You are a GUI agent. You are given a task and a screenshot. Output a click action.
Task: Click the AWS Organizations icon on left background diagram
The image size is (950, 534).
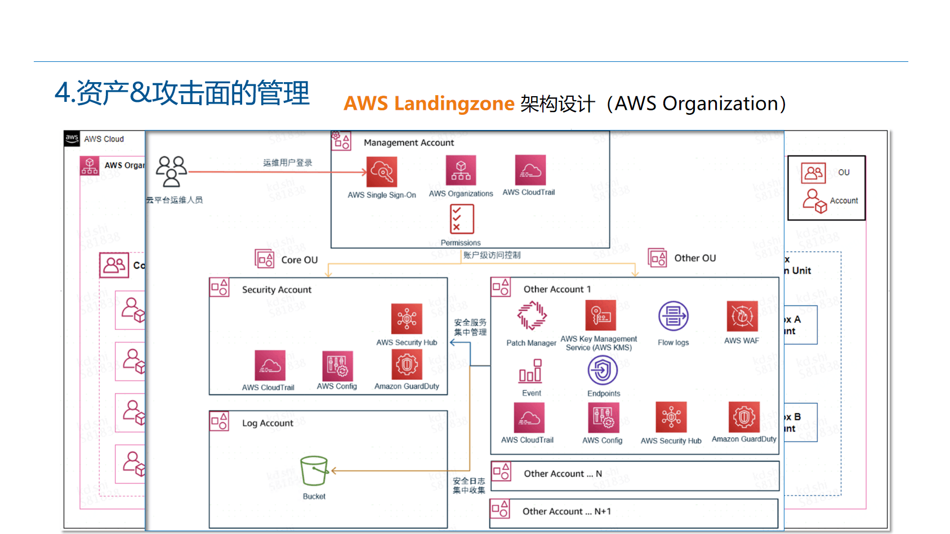tap(90, 166)
